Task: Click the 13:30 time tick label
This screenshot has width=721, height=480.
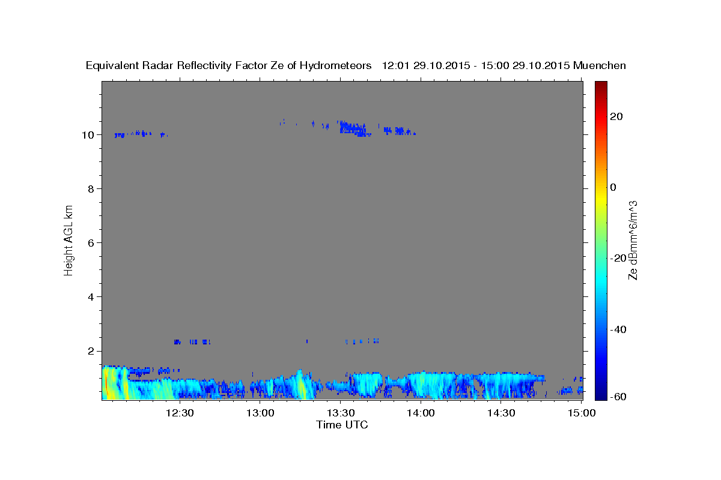Action: (340, 413)
